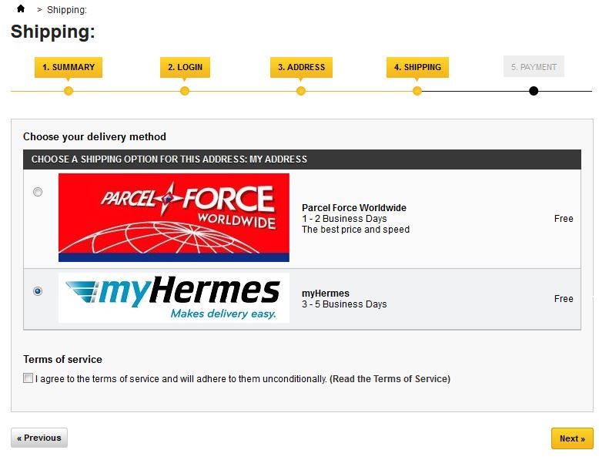Select the Parcel Force Worldwide radio button

tap(38, 192)
